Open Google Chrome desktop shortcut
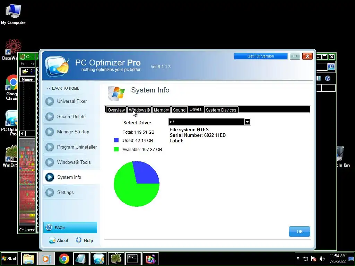355x266 pixels. [x=12, y=87]
